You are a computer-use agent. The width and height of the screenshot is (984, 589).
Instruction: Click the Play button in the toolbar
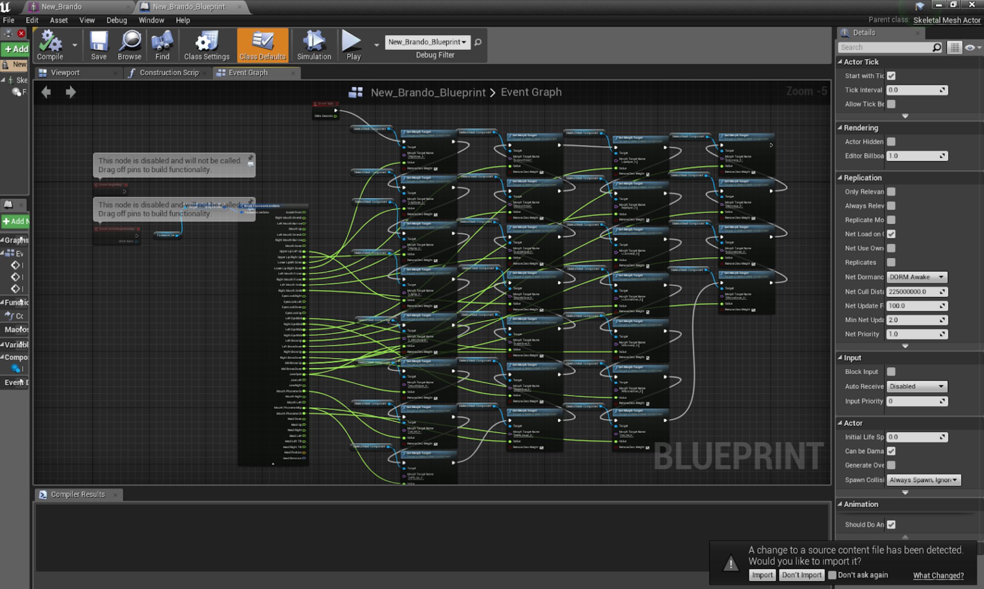pyautogui.click(x=353, y=45)
